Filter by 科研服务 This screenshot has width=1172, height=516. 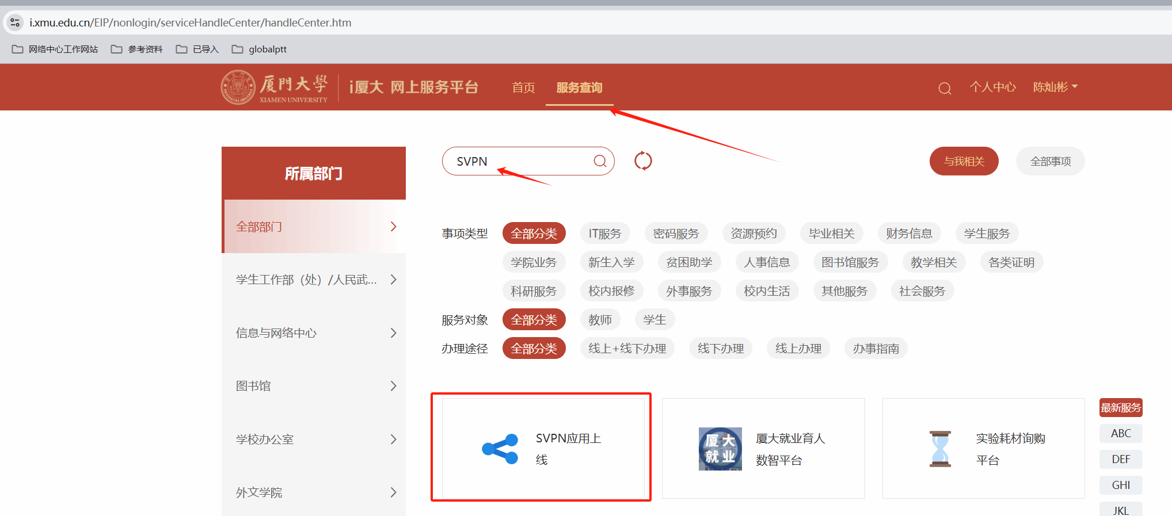534,291
